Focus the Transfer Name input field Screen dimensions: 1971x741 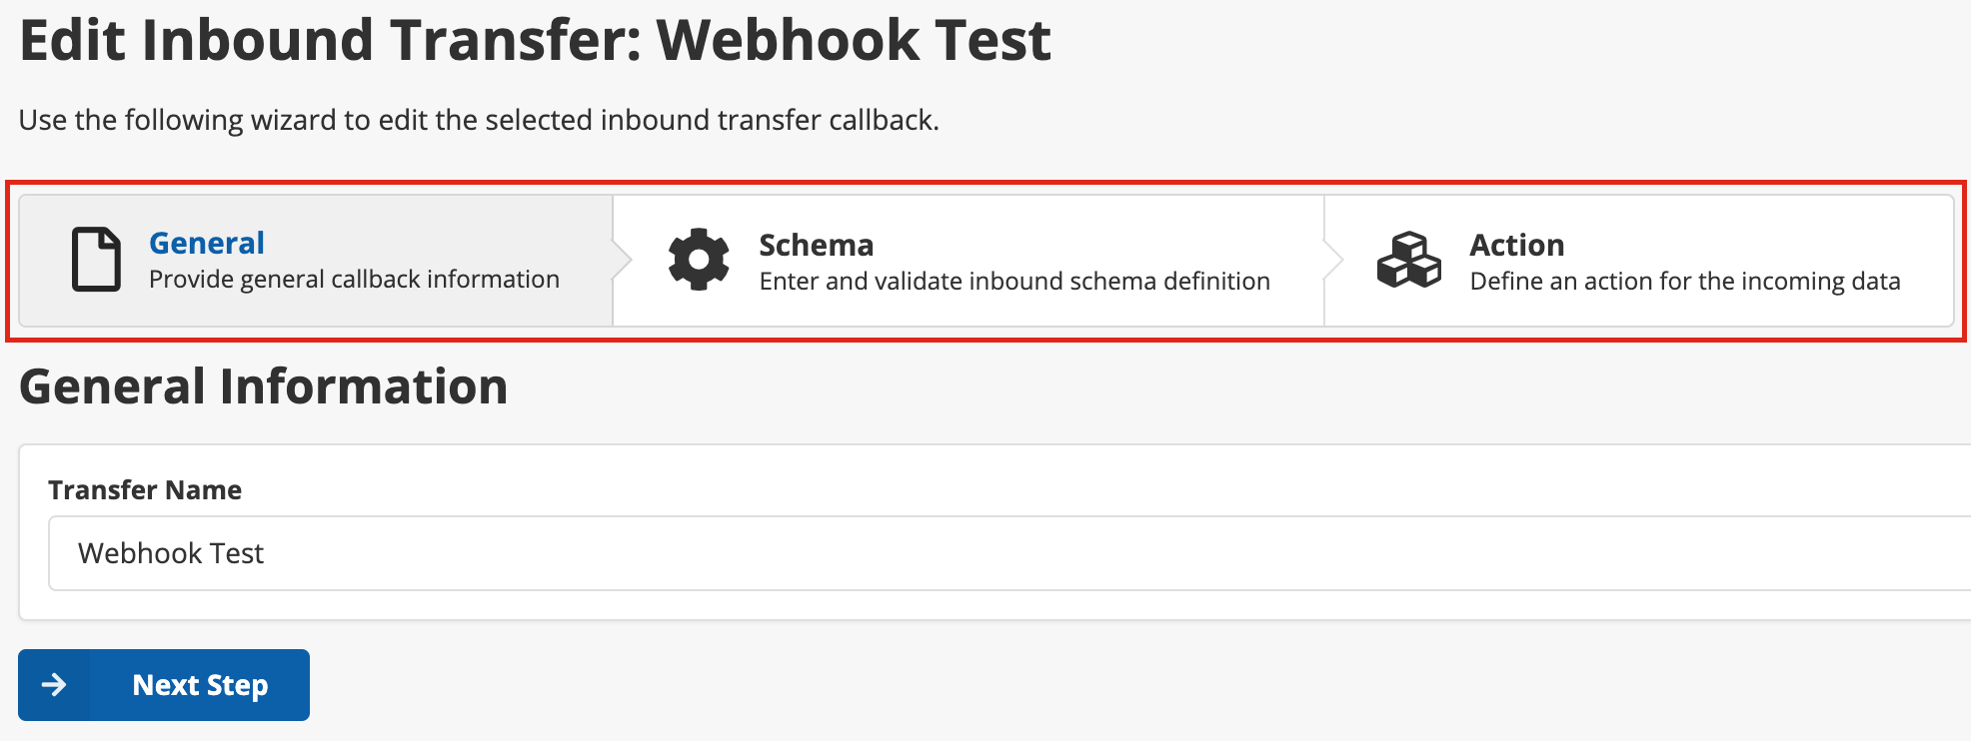tap(999, 553)
